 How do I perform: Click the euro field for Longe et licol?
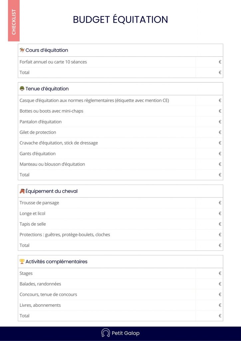[x=209, y=213]
